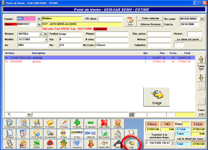Click lookup icon beside No comm field
The height and width of the screenshot is (150, 208).
click(x=202, y=18)
